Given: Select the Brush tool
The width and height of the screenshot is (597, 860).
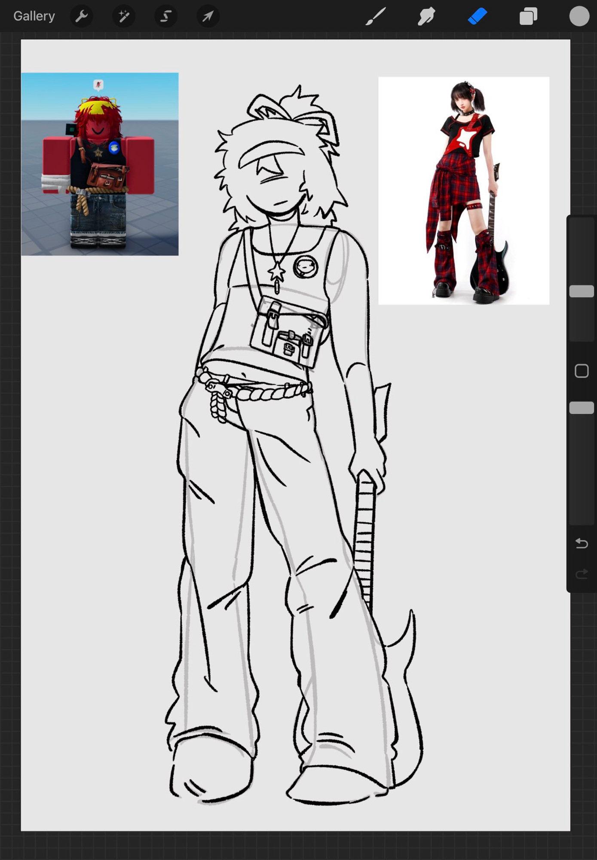Looking at the screenshot, I should pyautogui.click(x=376, y=16).
